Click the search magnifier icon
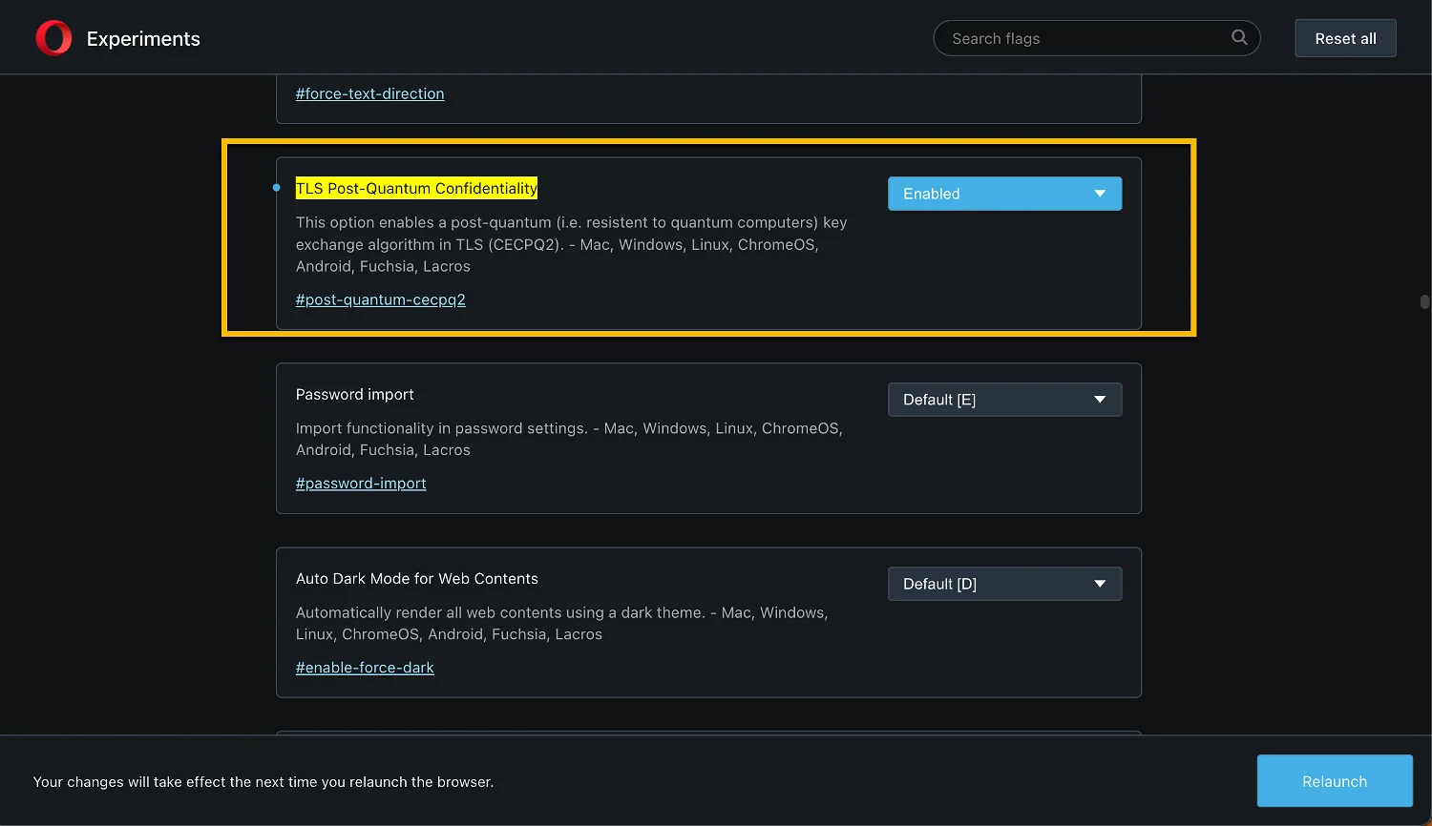Image resolution: width=1432 pixels, height=826 pixels. [1239, 37]
